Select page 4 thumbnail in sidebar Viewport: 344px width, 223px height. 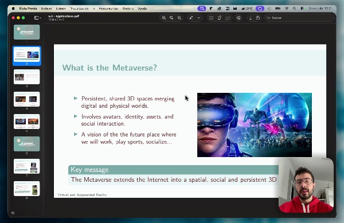pos(27,99)
